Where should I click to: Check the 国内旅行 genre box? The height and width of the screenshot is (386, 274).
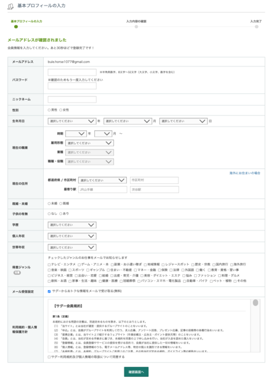tap(214, 265)
